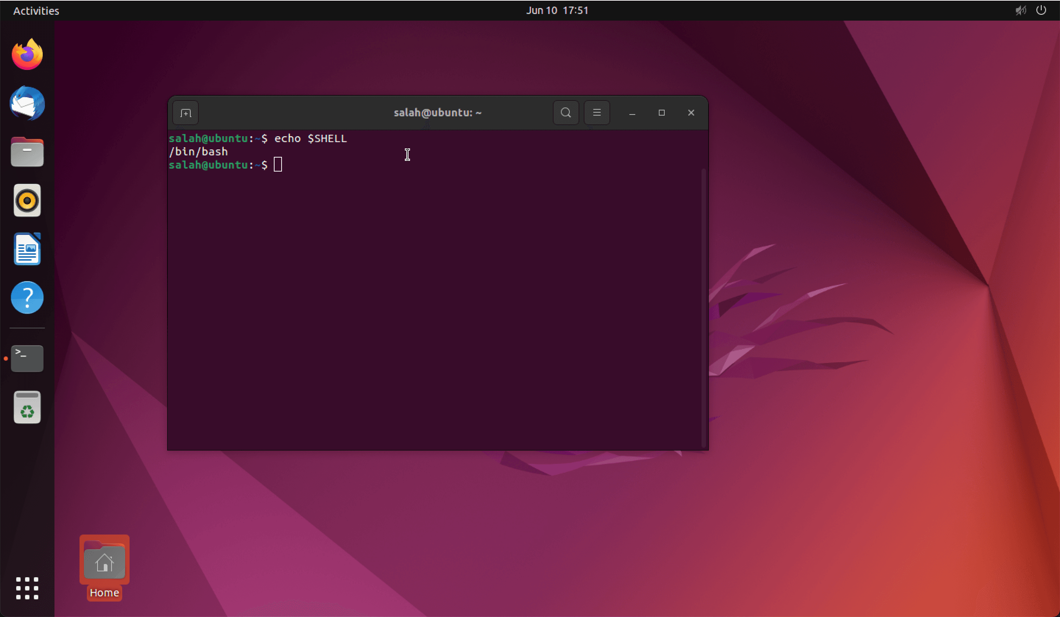This screenshot has height=617, width=1060.
Task: Open a new terminal tab
Action: (x=185, y=113)
